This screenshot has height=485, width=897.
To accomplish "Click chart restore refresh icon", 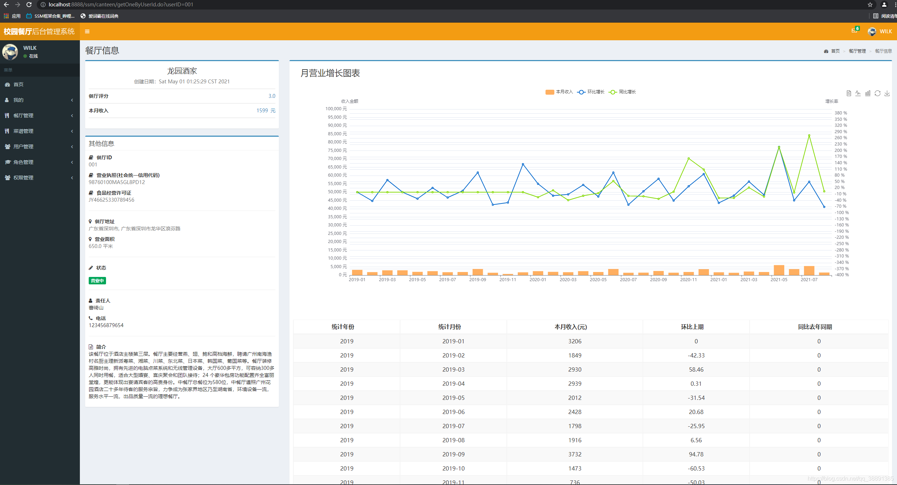I will (877, 93).
